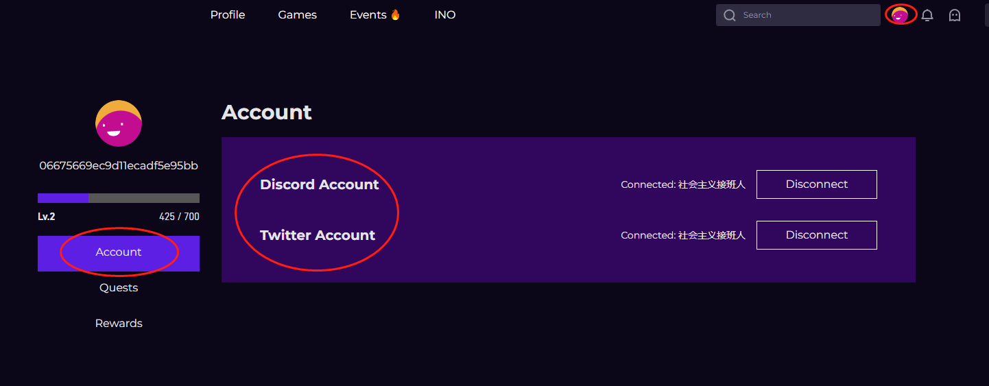Viewport: 989px width, 386px height.
Task: Click the large profile avatar in sidebar
Action: (x=119, y=123)
